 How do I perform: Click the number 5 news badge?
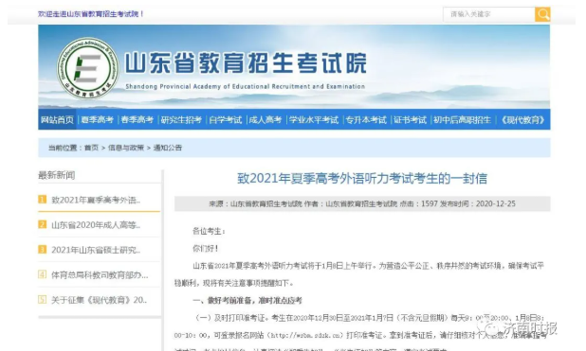(43, 300)
